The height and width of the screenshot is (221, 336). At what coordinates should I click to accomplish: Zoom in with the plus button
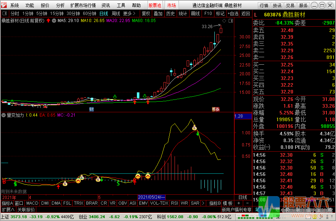coord(239,203)
